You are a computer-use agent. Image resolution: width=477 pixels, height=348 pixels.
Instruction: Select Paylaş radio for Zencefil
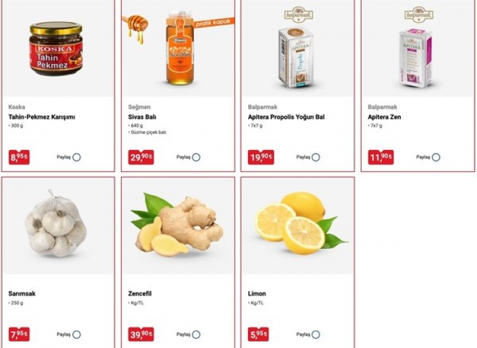(x=197, y=335)
